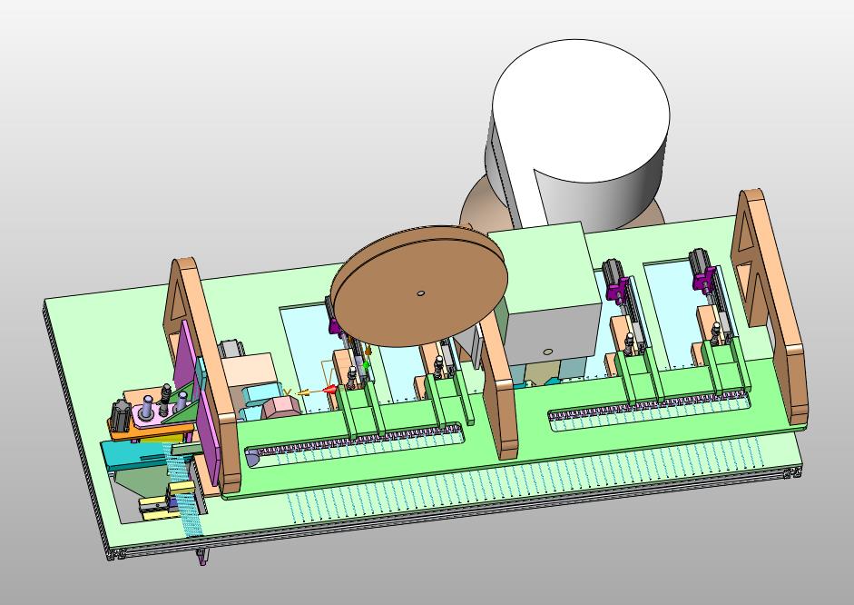Select the rightmost purple slider clamp
854x605 pixels.
703,281
